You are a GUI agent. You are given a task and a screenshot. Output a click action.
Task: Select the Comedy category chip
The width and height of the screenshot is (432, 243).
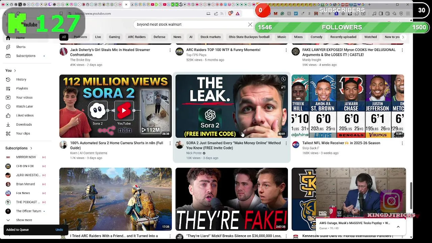(316, 37)
